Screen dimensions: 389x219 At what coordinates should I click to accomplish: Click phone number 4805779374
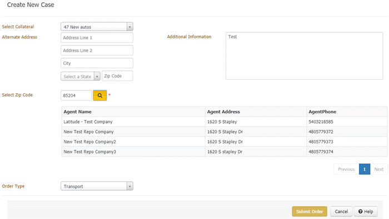[321, 152]
